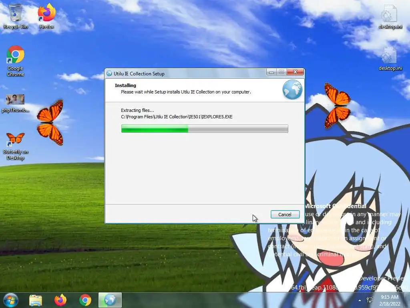Click the installation progress bar

coord(205,129)
